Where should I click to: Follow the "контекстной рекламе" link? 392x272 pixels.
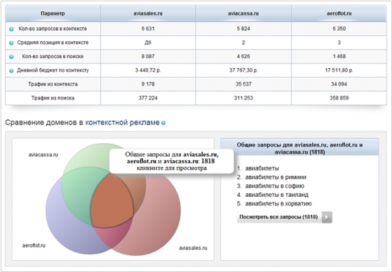[122, 122]
